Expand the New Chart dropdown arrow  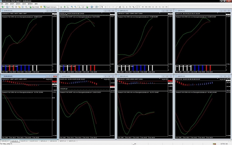click(4, 7)
